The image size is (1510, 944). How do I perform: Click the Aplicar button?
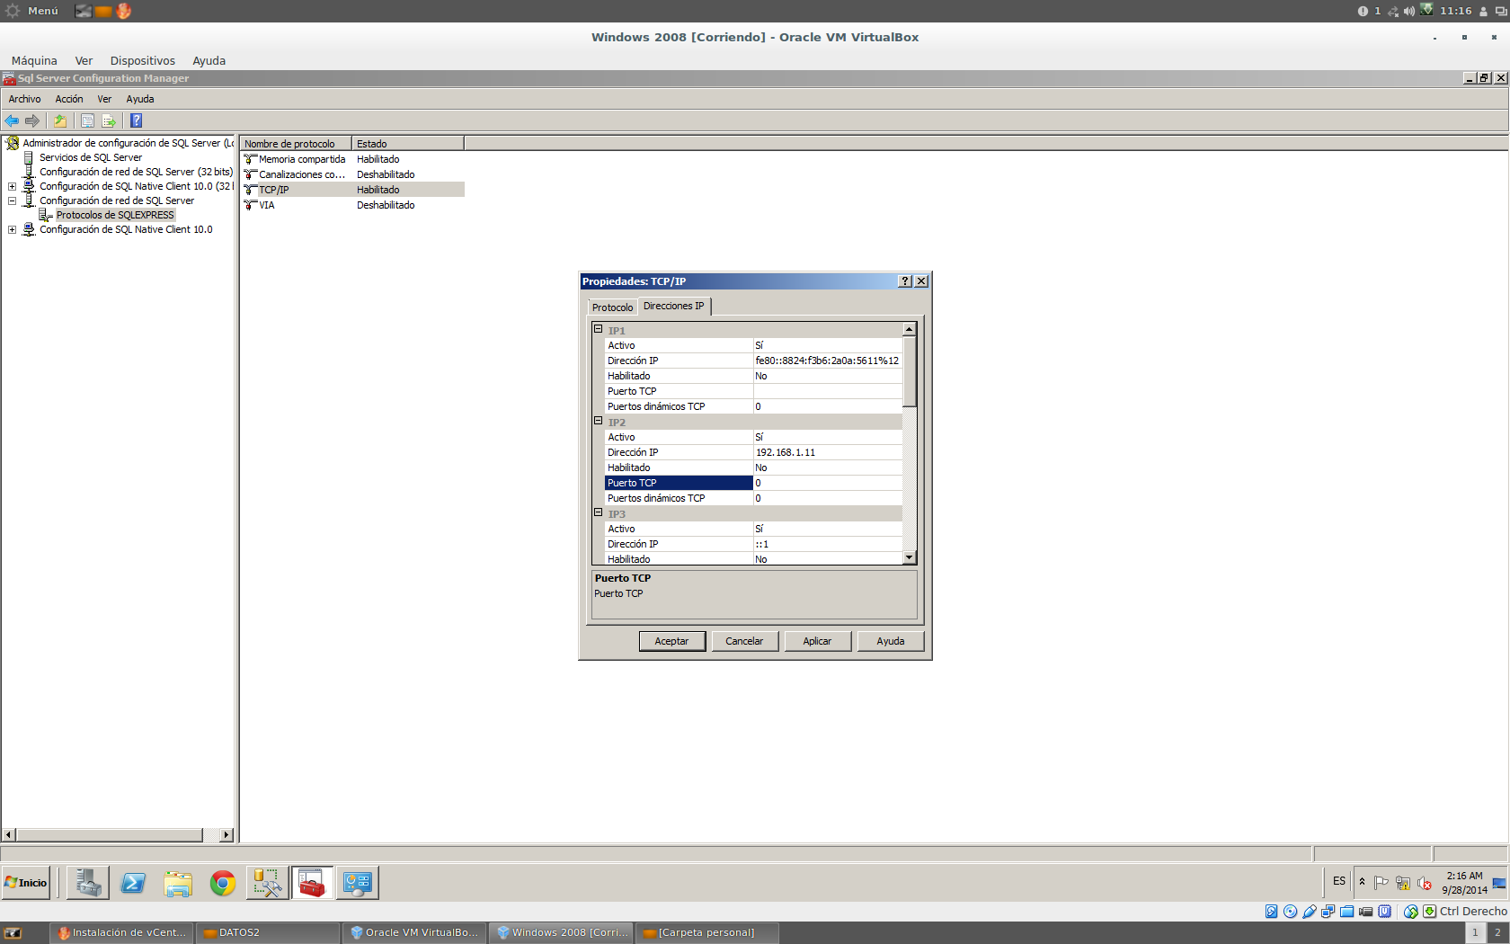pos(817,641)
